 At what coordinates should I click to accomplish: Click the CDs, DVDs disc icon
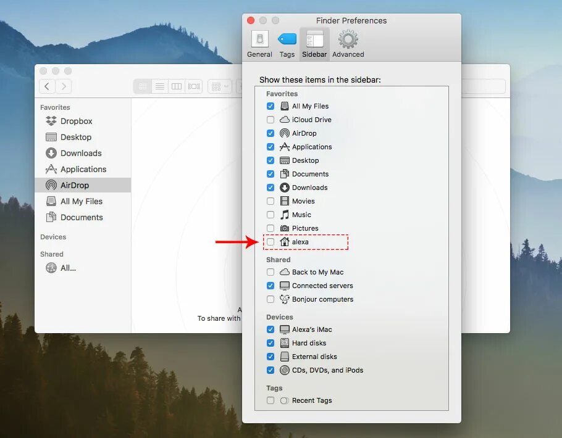point(285,370)
